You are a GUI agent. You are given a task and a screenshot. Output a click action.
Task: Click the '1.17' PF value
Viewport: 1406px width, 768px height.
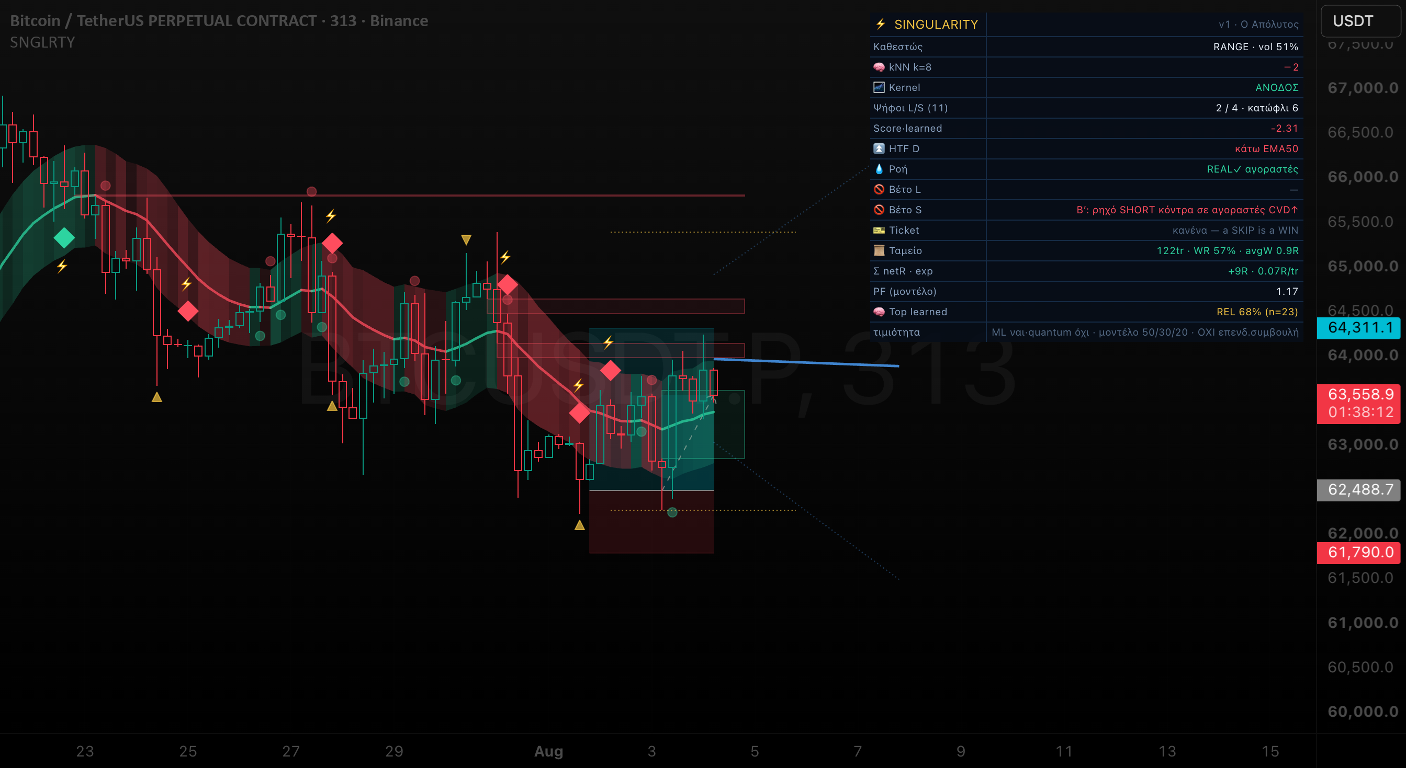point(1287,291)
